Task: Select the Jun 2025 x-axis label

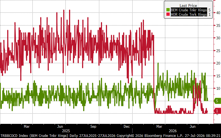Action: click(x=60, y=126)
